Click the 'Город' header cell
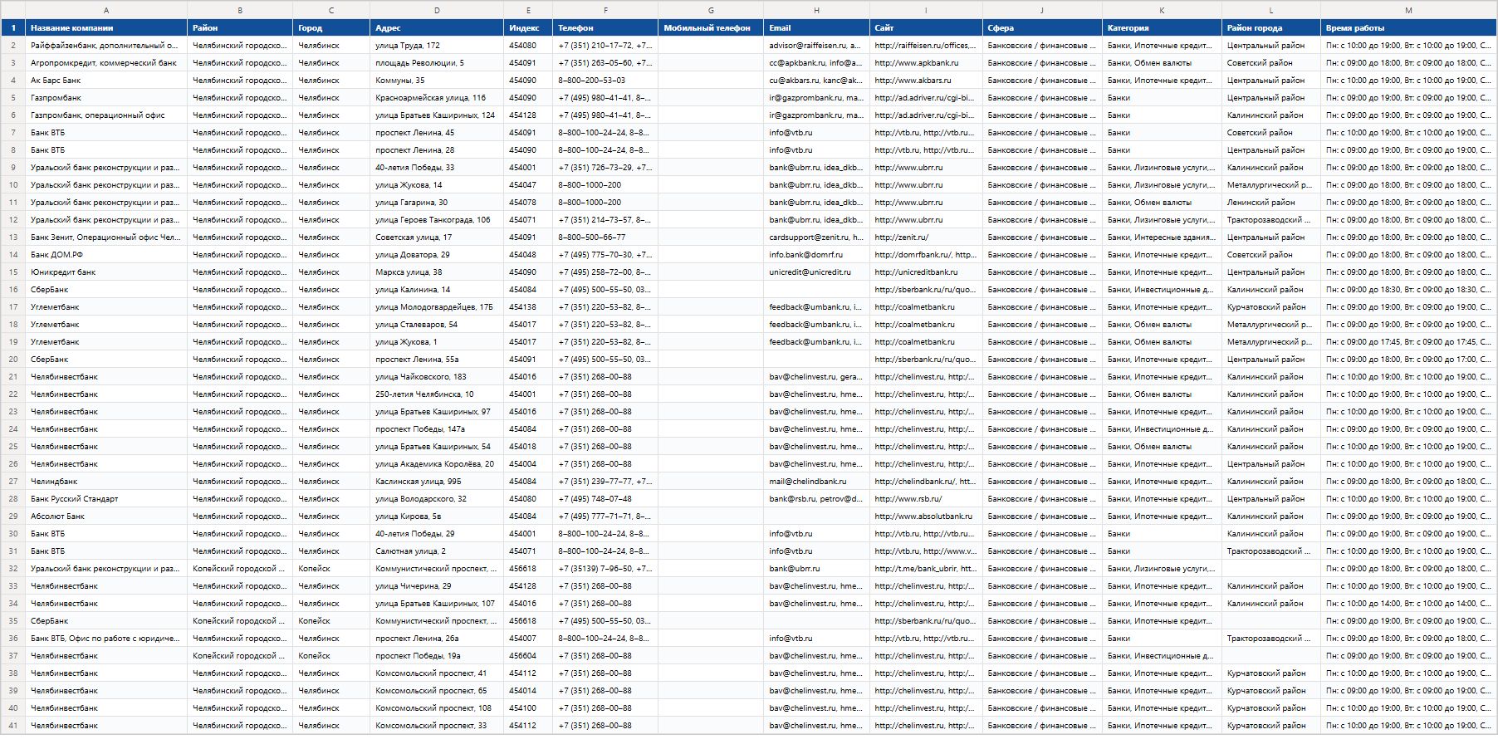The height and width of the screenshot is (749, 1498). coord(331,28)
